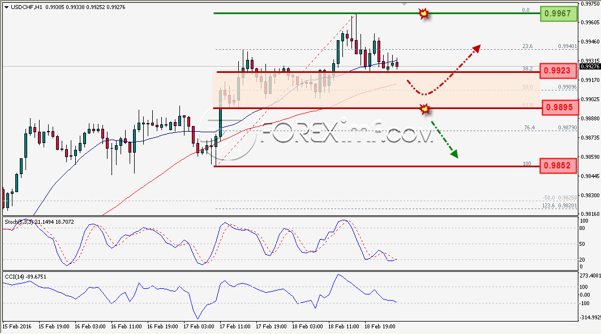The image size is (601, 334).
Task: Click the current price tag 0.99276 on the price axis
Action: (590, 67)
